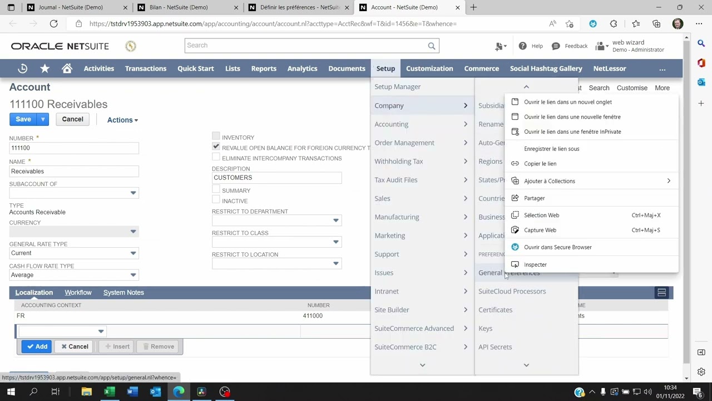
Task: Click the Number input field
Action: (74, 148)
